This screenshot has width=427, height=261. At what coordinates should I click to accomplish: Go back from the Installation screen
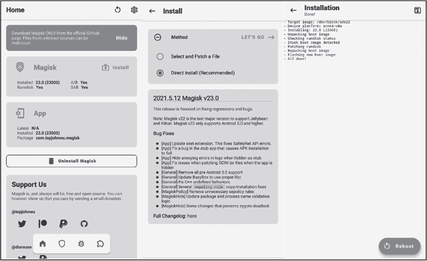[293, 10]
